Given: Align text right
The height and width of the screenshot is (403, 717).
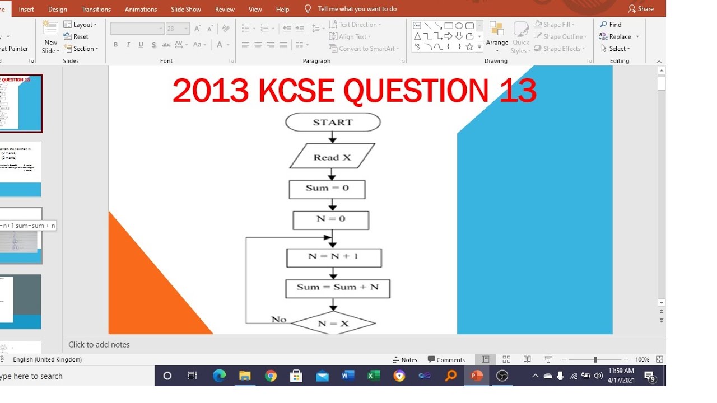Looking at the screenshot, I should click(271, 45).
